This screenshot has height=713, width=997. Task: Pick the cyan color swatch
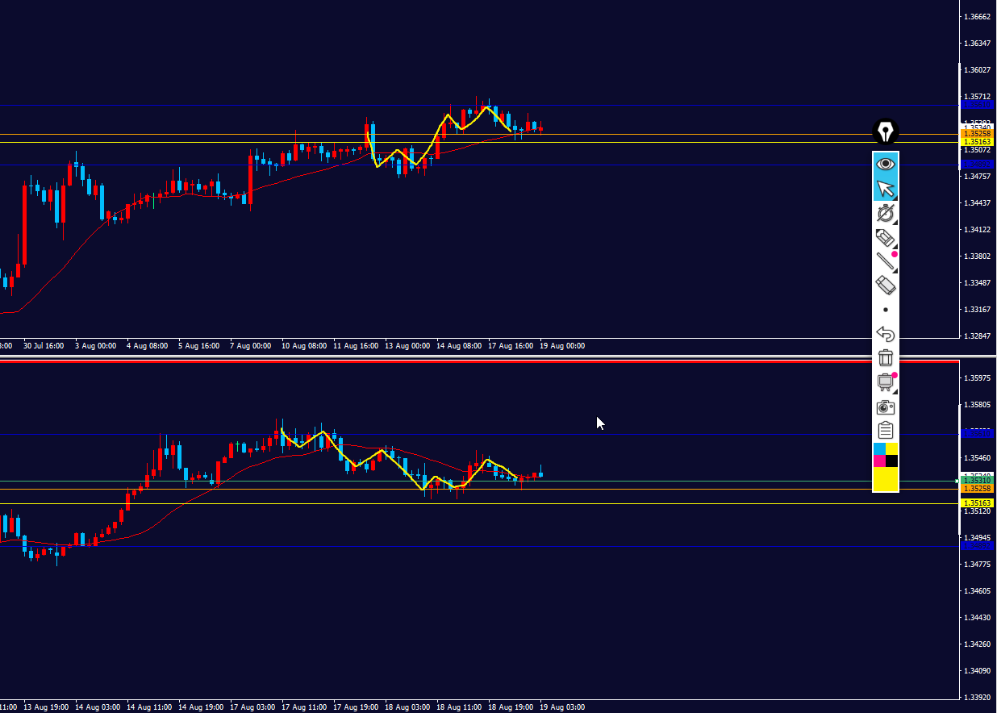(880, 448)
